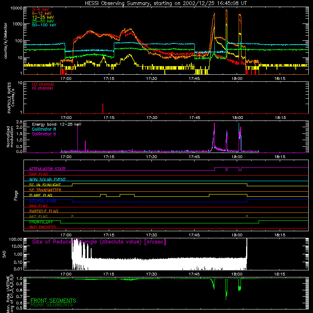The width and height of the screenshot is (313, 313).
Task: Click the 17:45 tick label under the SAS plot
Action: tap(194, 274)
